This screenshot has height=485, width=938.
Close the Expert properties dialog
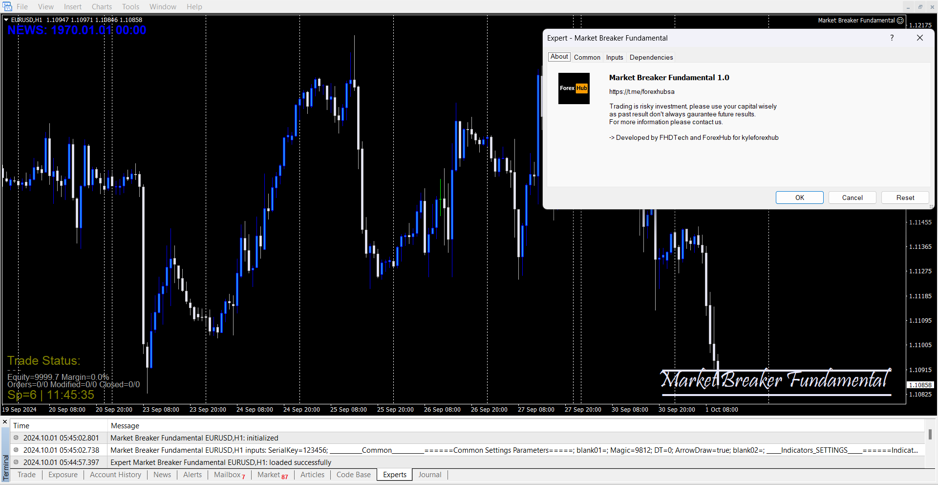pos(919,38)
